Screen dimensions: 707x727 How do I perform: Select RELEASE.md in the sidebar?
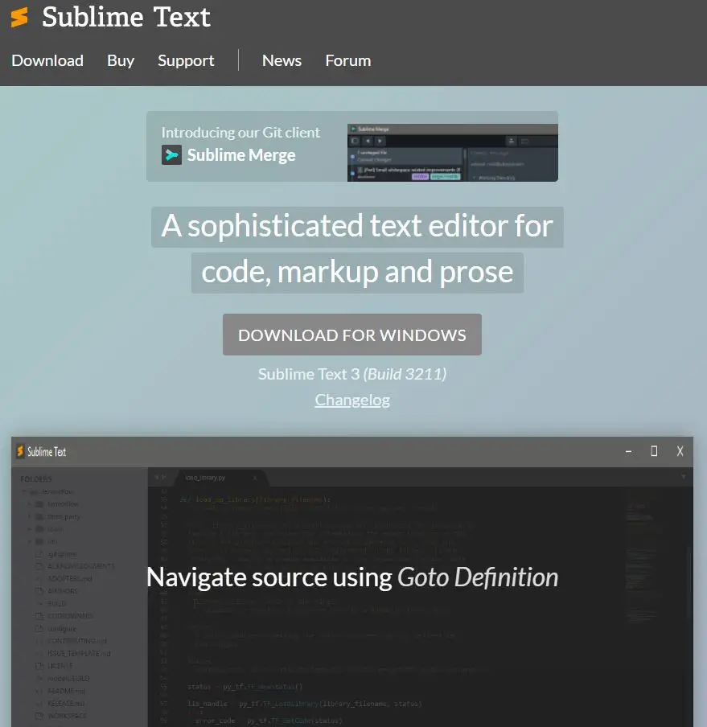[66, 704]
